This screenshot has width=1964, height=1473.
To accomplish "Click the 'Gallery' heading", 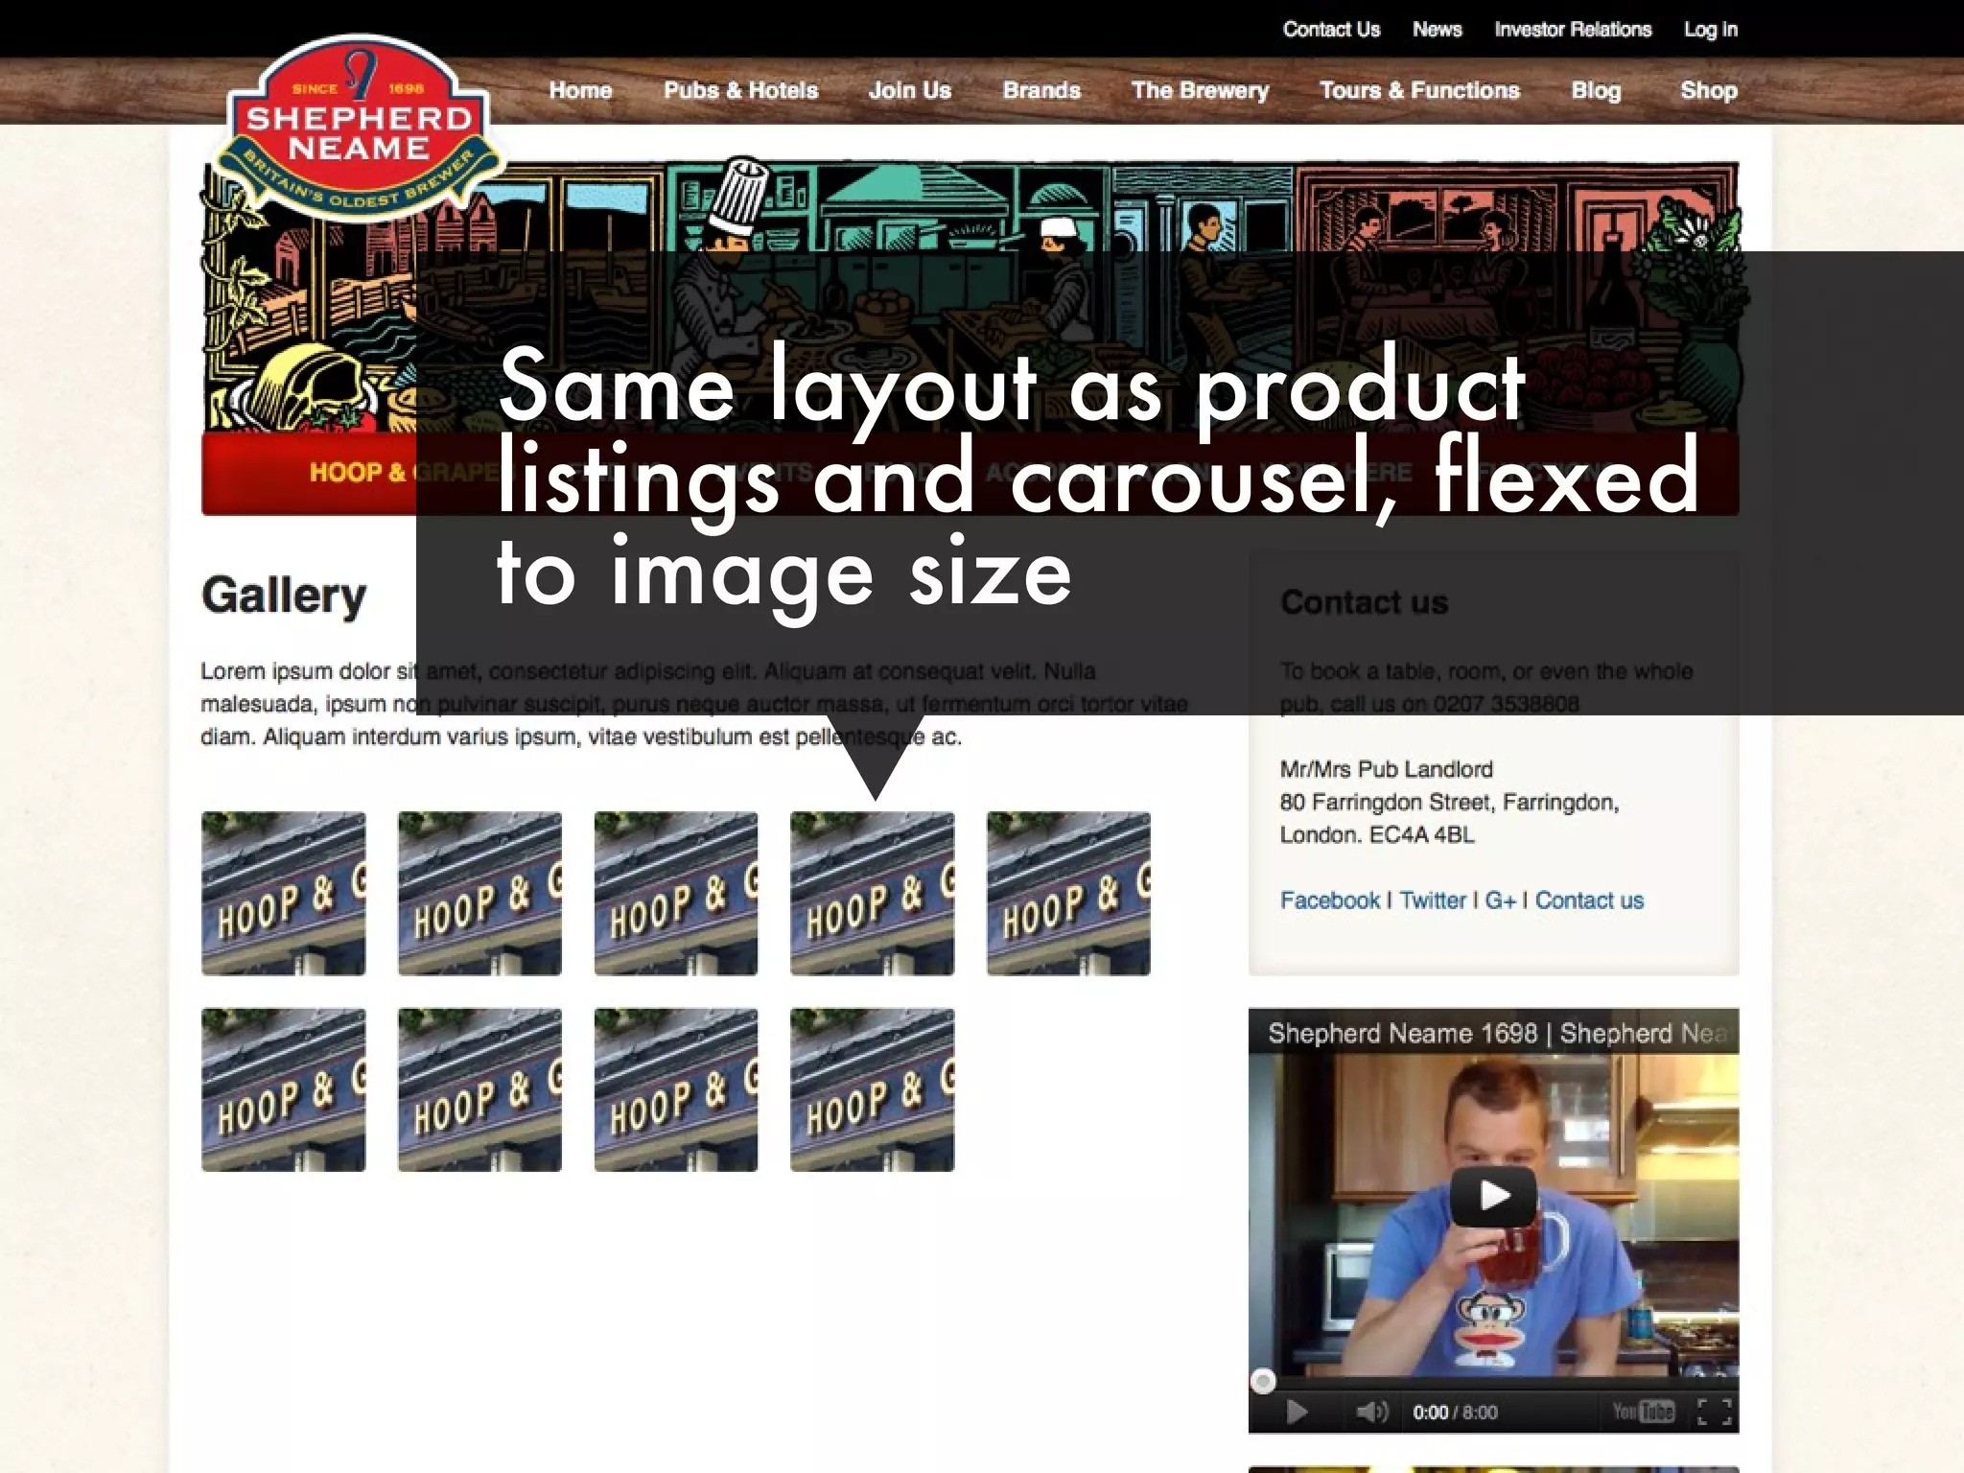I will point(284,596).
